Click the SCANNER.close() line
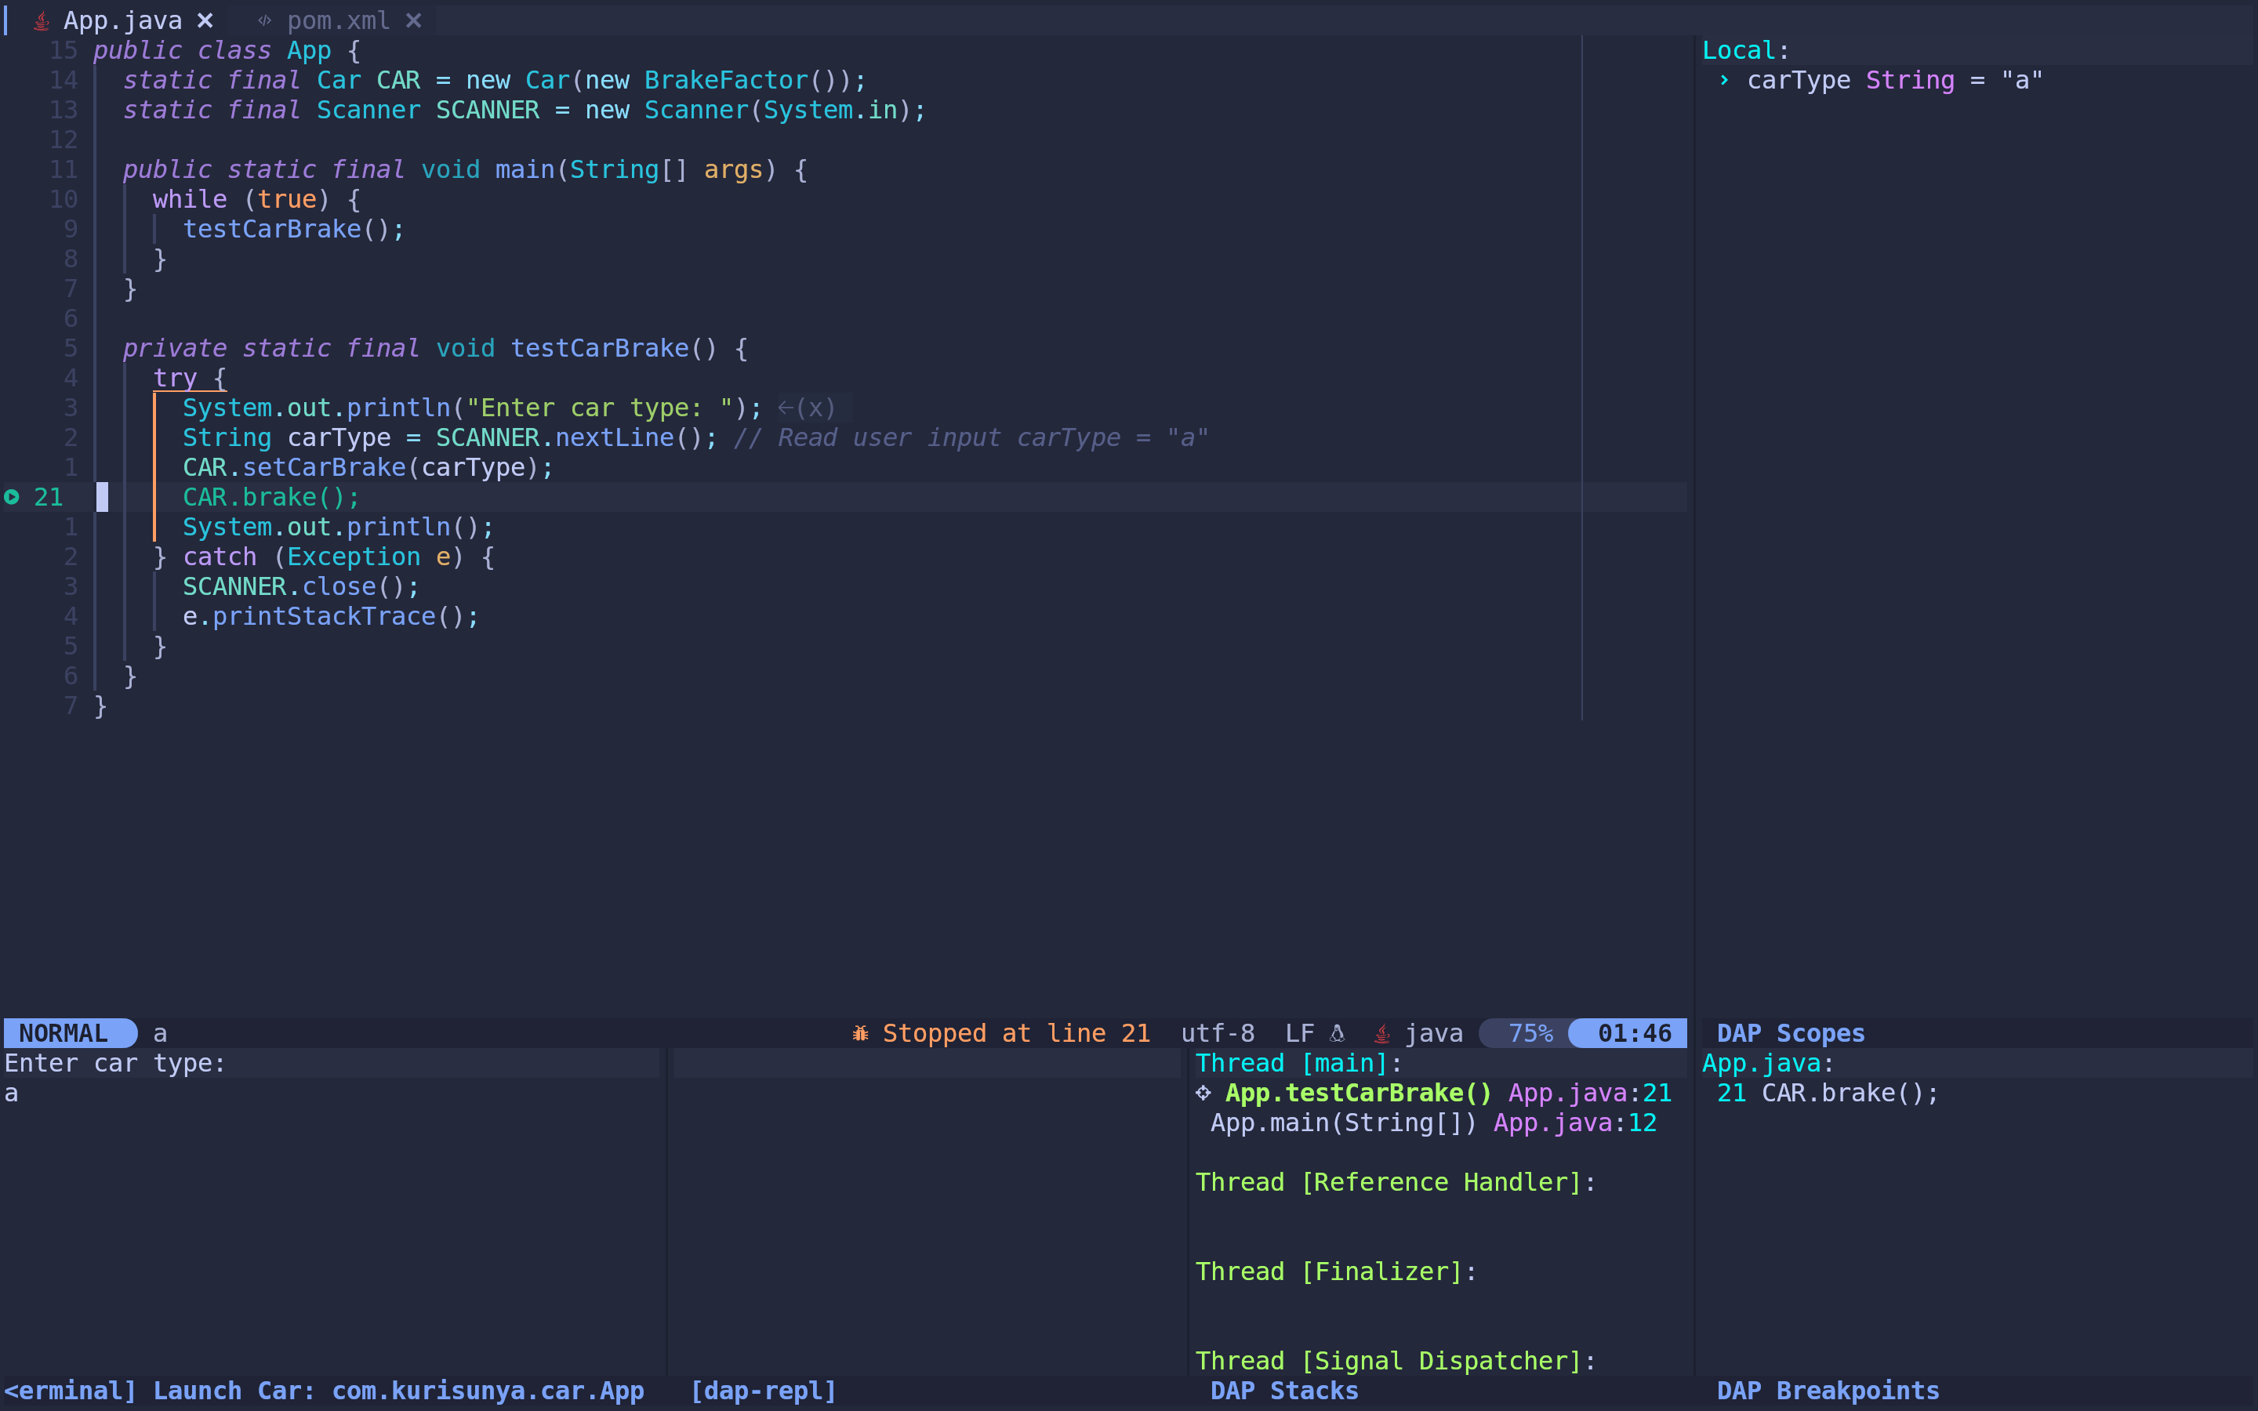This screenshot has height=1411, width=2258. pyautogui.click(x=300, y=586)
